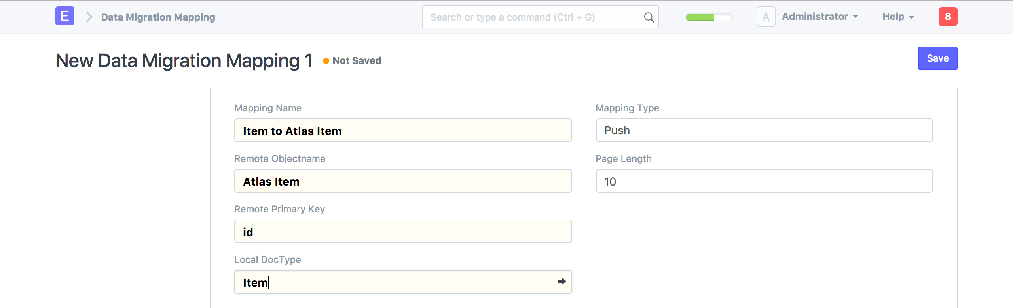The width and height of the screenshot is (1013, 308).
Task: Go to Data Migration Mapping breadcrumb
Action: click(x=158, y=17)
